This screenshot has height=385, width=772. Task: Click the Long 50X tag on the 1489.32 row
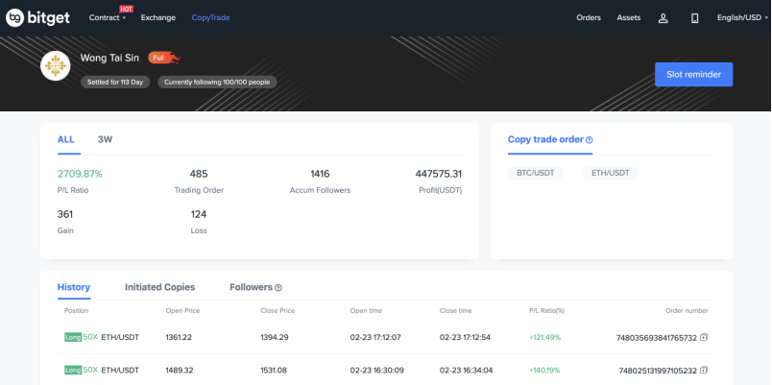pos(82,370)
